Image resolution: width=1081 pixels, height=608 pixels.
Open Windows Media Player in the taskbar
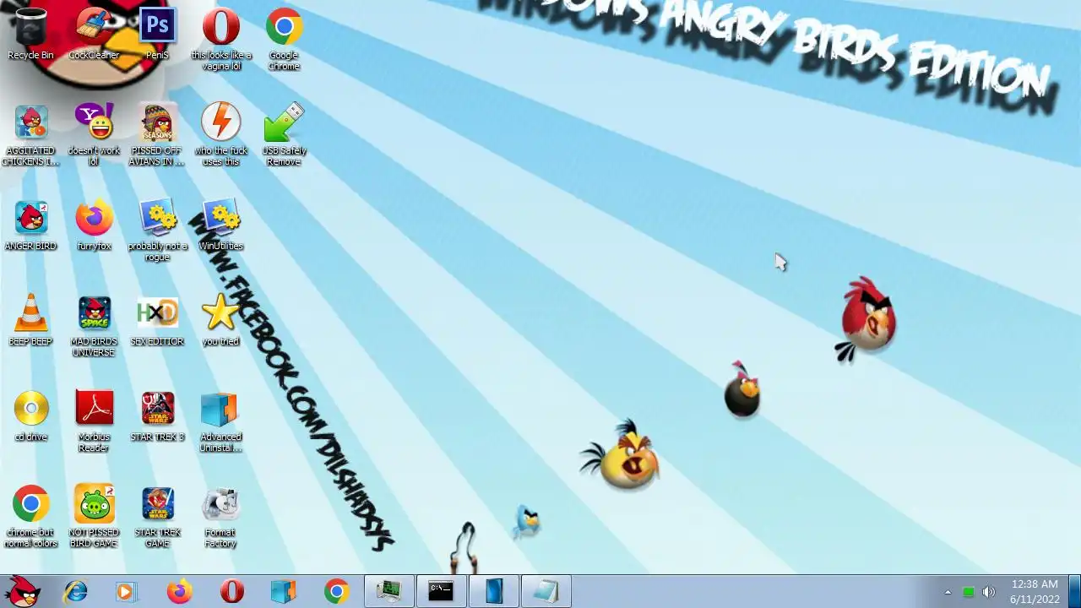(x=126, y=591)
